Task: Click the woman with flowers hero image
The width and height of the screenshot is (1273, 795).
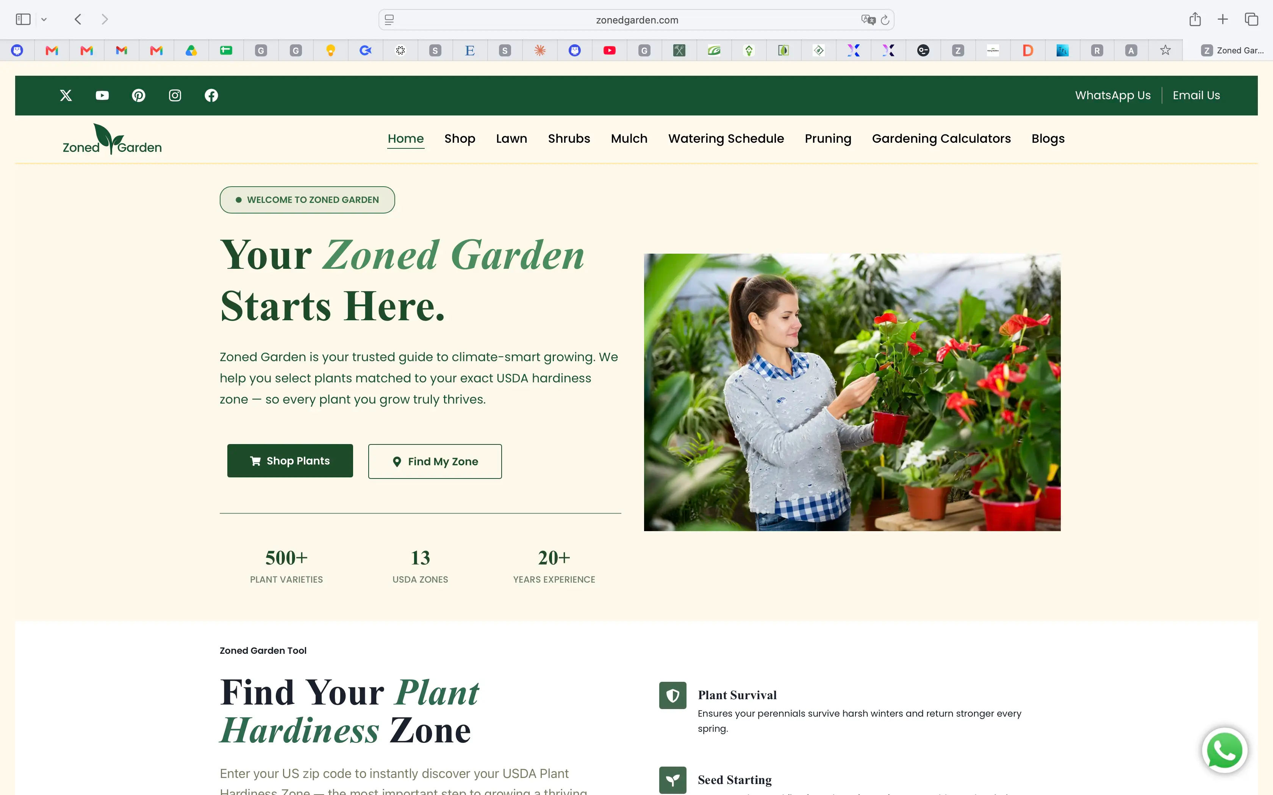Action: coord(852,392)
